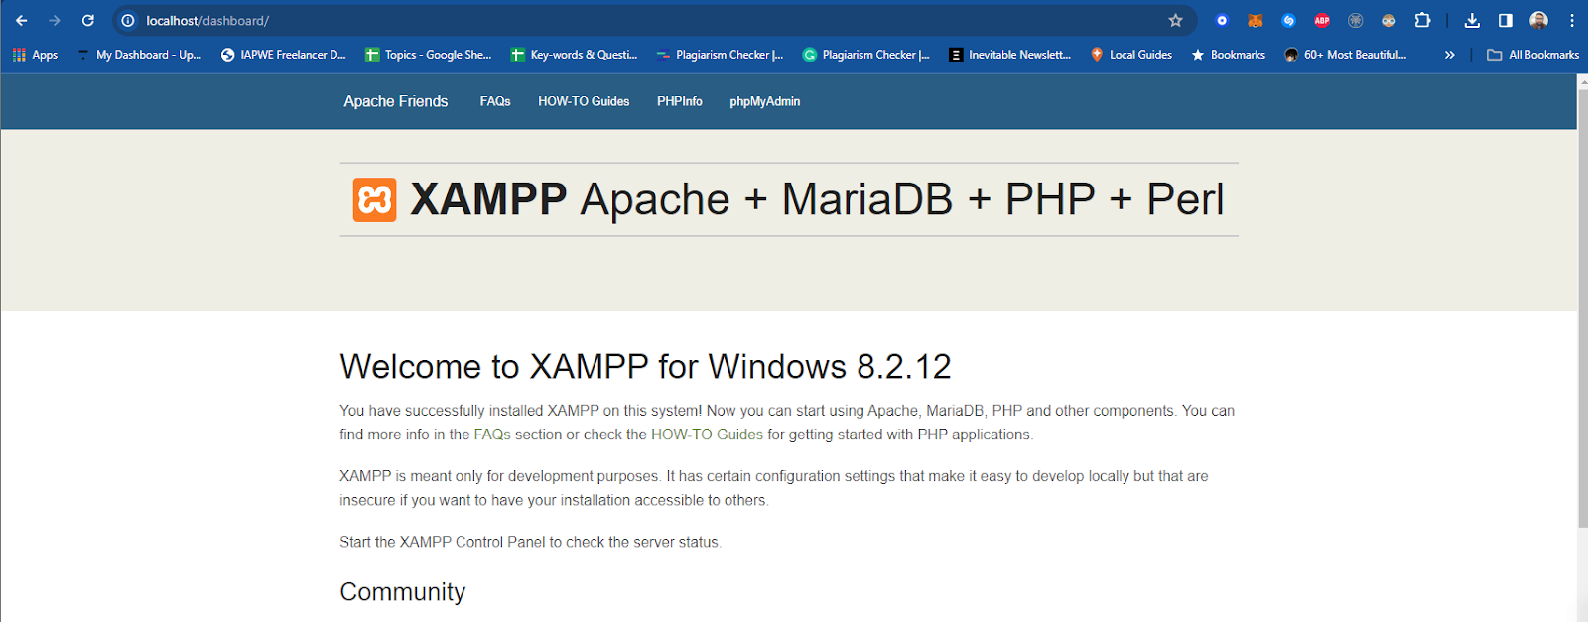Screen dimensions: 1588x622
Task: Click the page vertical scrollbar thumb
Action: (x=1582, y=308)
